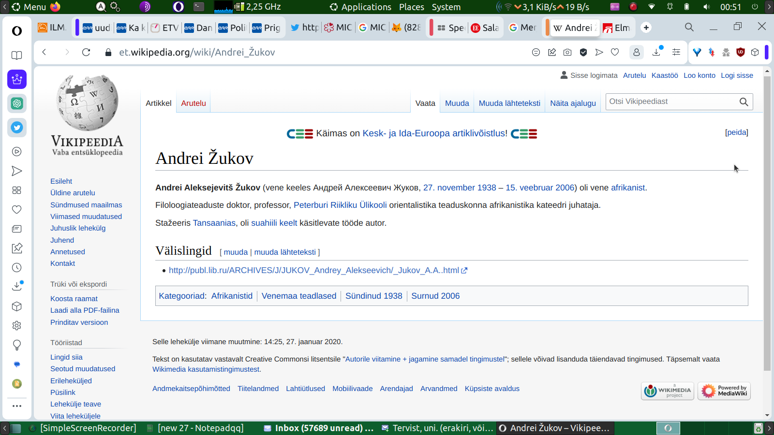Open Easy Setup sliders icon
The height and width of the screenshot is (435, 774).
click(676, 52)
